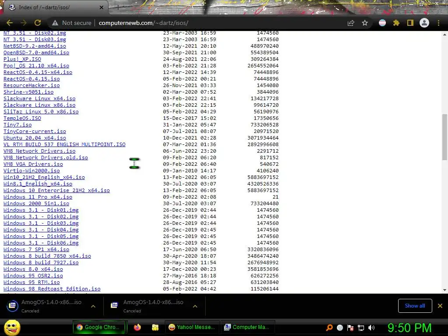Viewport: 448px width, 336px height.
Task: Click the Tiny7.iso link
Action: (x=17, y=125)
